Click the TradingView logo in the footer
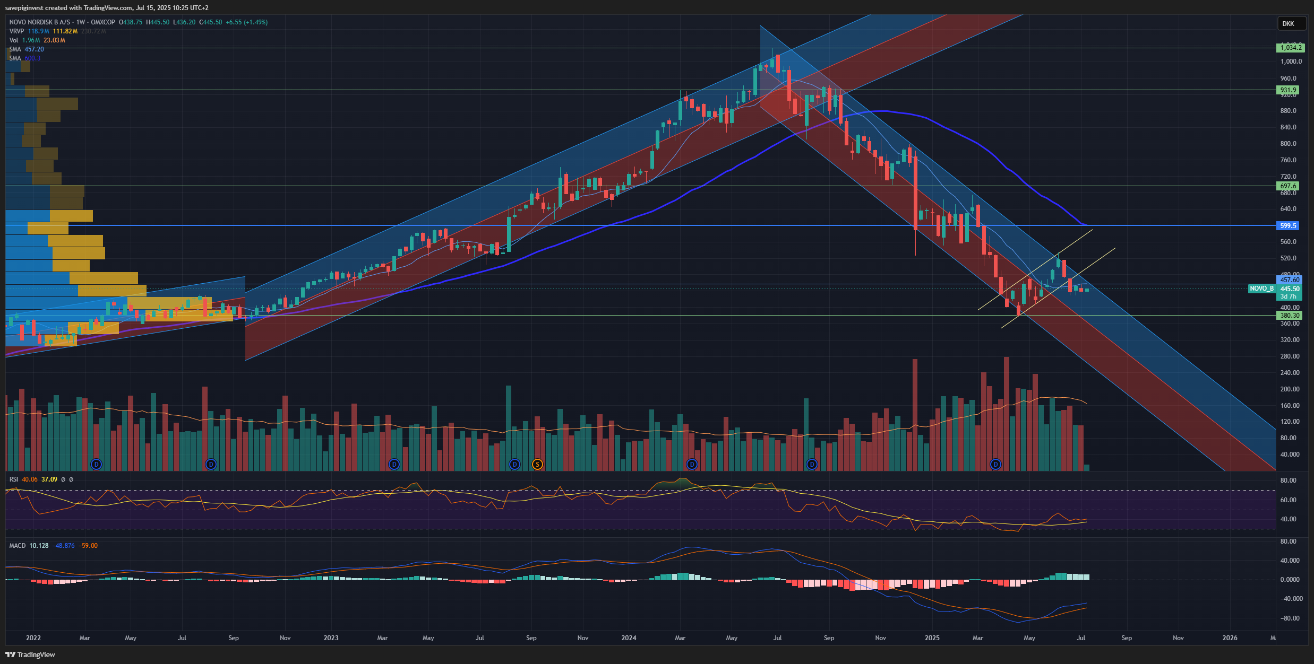The image size is (1314, 664). tap(30, 654)
